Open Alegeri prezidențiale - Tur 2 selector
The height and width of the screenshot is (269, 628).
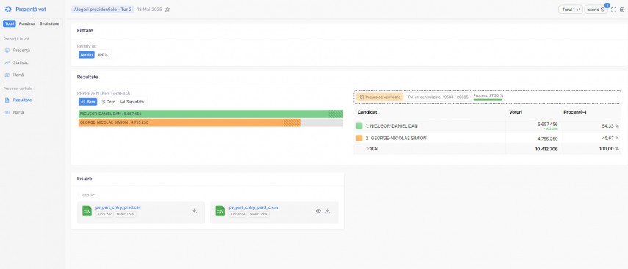pos(103,10)
